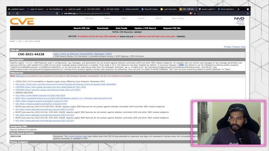
Task: Open Update a CVE Record
Action: click(x=145, y=28)
